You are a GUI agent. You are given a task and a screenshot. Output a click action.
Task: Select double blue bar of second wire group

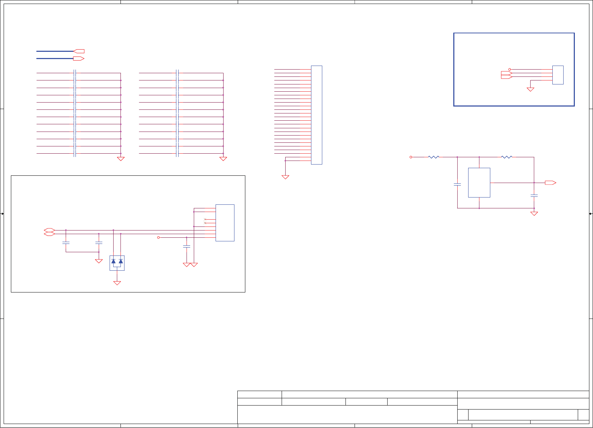[177, 113]
